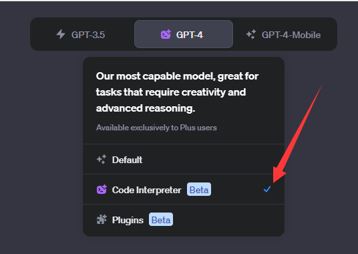Select the Default mode option
This screenshot has width=358, height=254.
click(x=184, y=159)
